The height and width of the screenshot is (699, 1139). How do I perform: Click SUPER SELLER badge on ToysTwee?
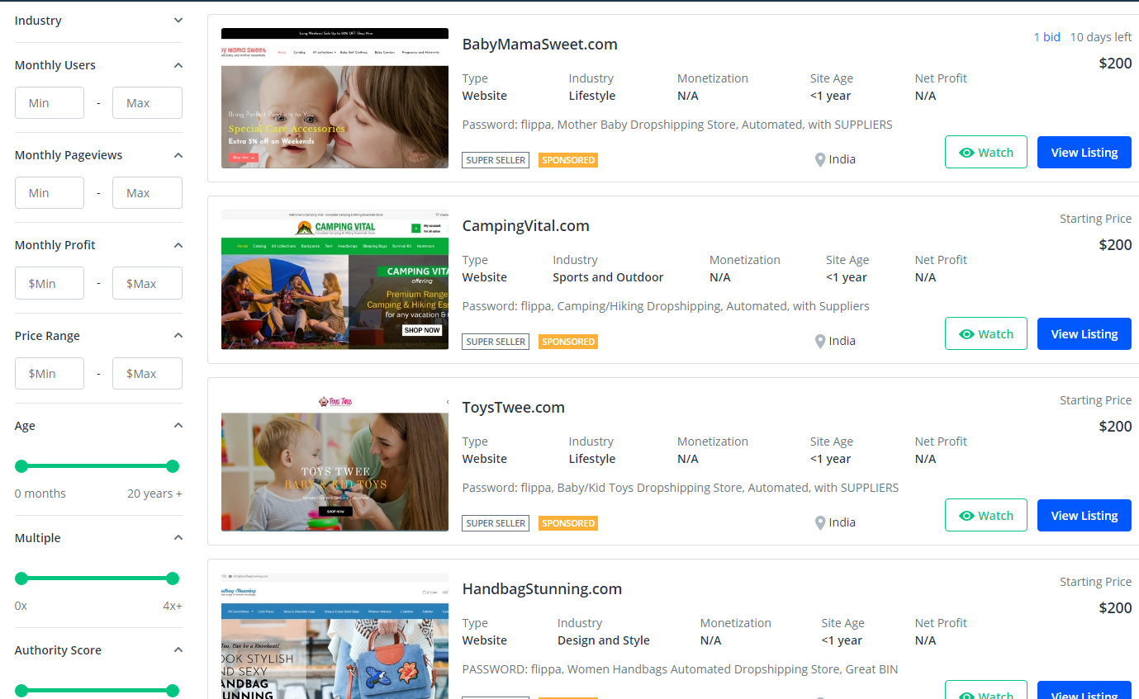(x=496, y=523)
